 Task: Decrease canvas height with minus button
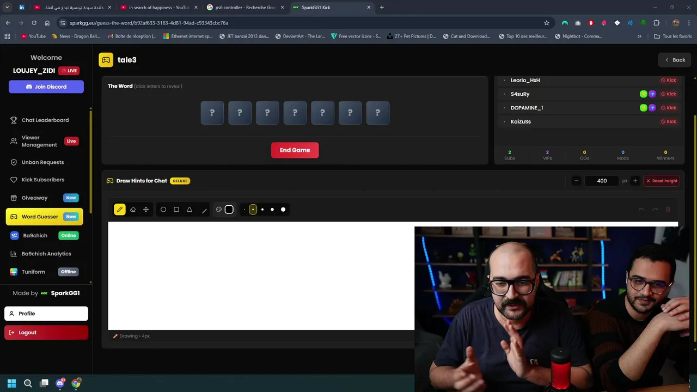click(x=576, y=181)
